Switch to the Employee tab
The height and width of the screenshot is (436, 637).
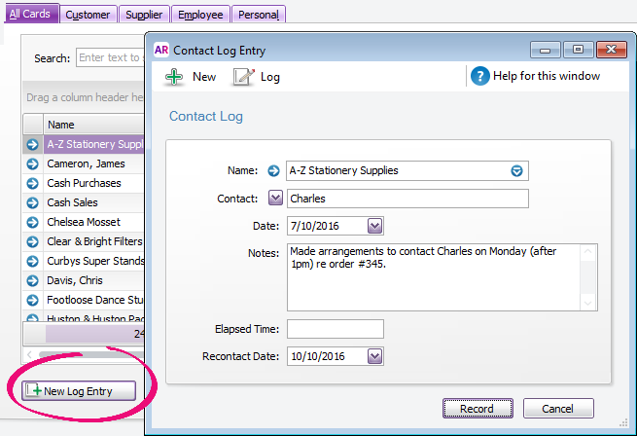(x=200, y=15)
